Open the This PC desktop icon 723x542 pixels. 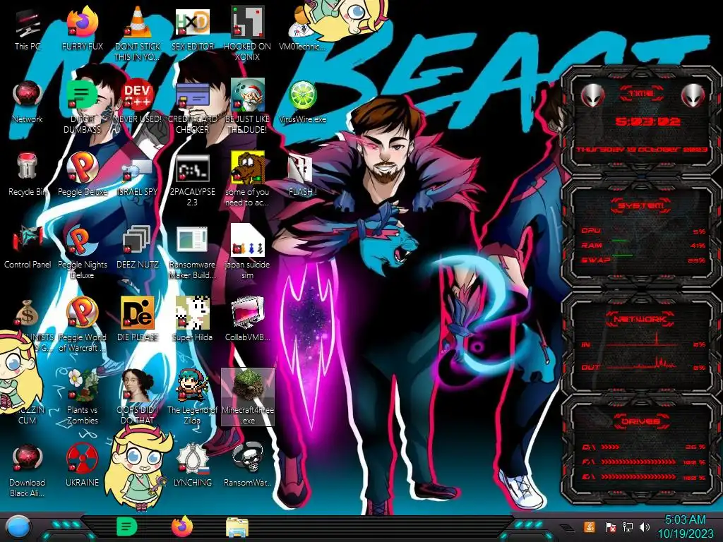(x=28, y=29)
